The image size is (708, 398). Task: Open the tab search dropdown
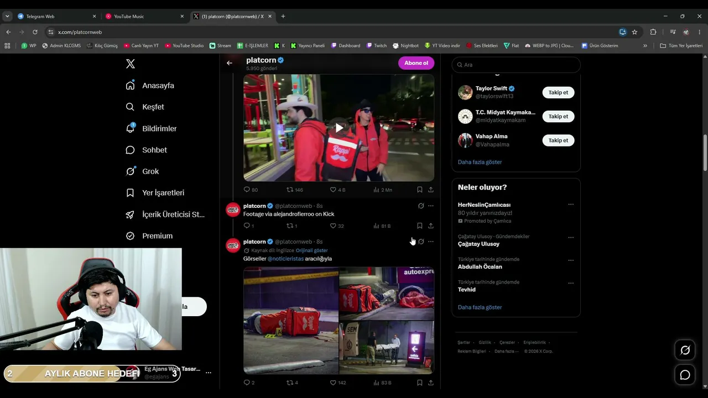pyautogui.click(x=7, y=17)
